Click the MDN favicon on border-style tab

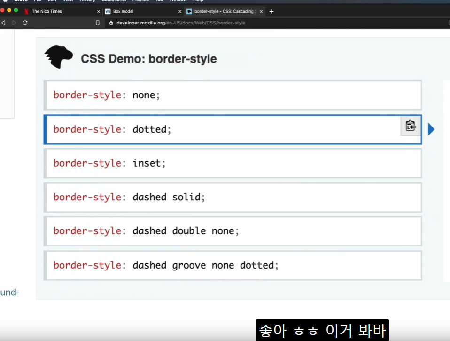189,11
